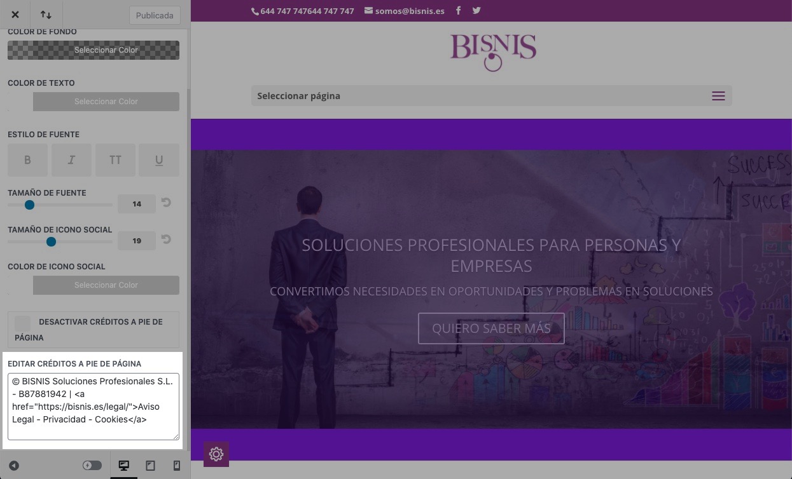This screenshot has height=479, width=792.
Task: Reset the social icon size value
Action: tap(166, 240)
